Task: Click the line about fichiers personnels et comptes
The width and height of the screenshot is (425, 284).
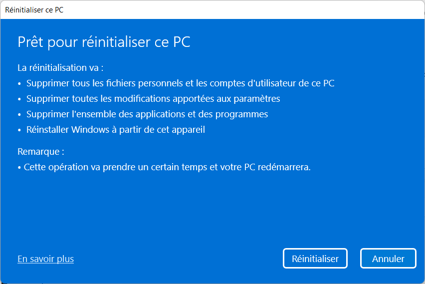Action: click(180, 83)
